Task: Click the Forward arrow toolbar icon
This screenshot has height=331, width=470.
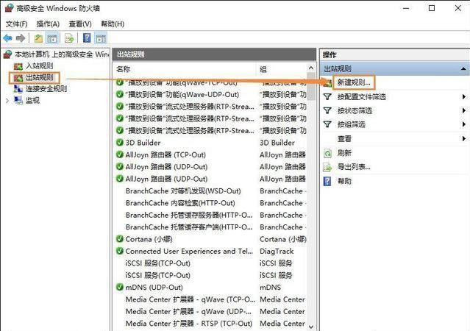Action: [21, 38]
